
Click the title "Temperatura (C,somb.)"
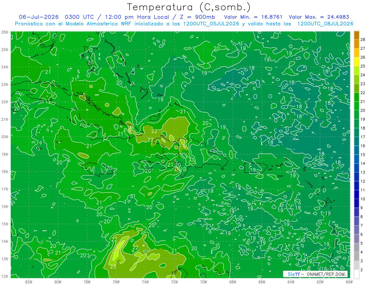point(189,7)
